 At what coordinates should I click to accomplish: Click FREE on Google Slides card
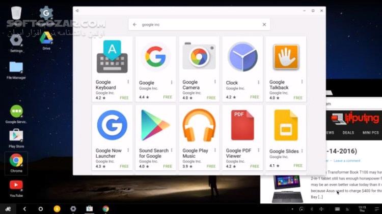(x=298, y=165)
